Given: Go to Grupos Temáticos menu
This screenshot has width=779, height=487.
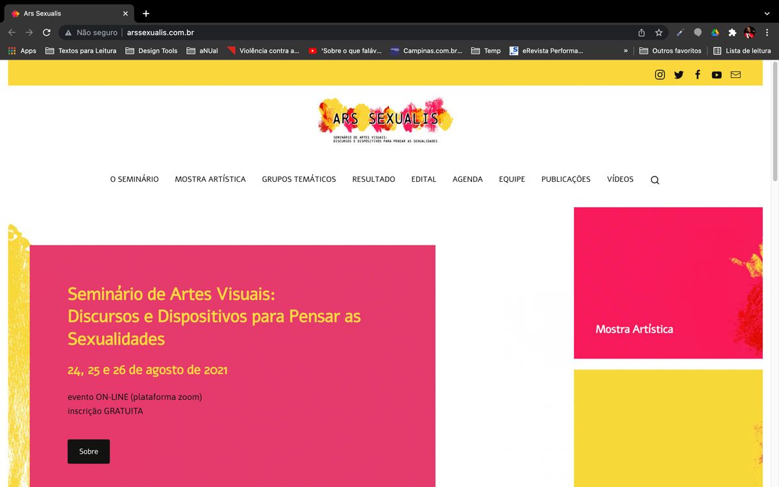Looking at the screenshot, I should (x=299, y=179).
